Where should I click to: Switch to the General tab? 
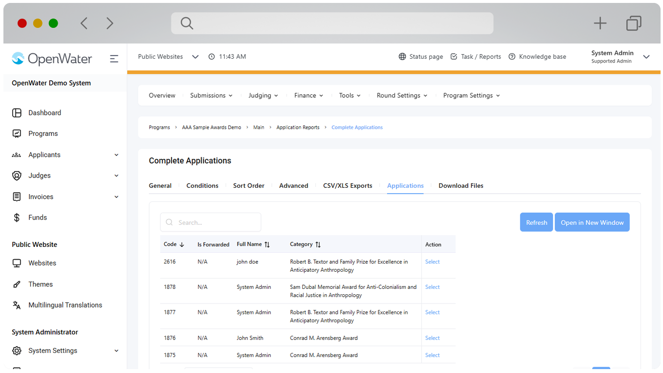[x=160, y=186]
